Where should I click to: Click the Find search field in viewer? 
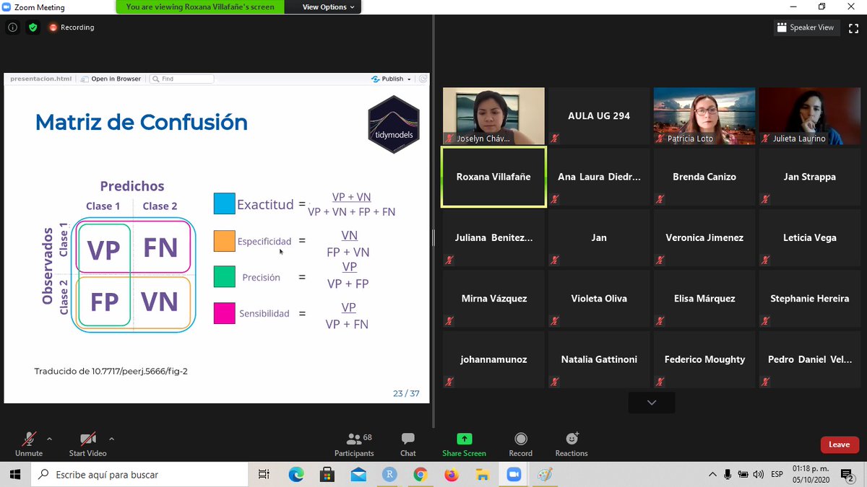pos(181,79)
